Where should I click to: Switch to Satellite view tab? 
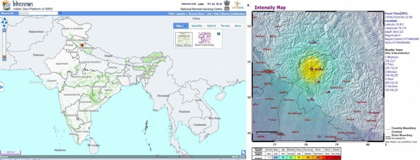[x=196, y=26]
